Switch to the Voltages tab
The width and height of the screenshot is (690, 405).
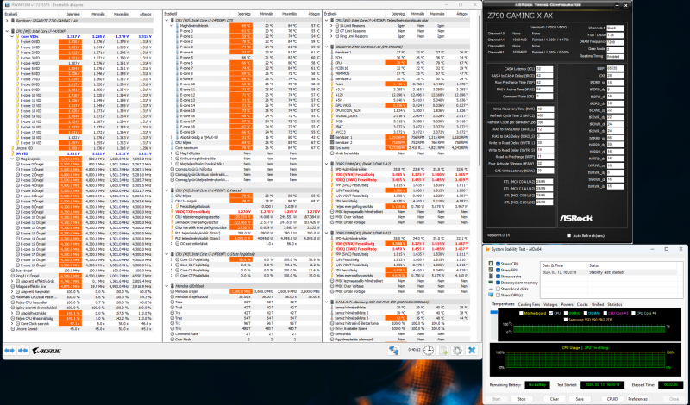coord(550,304)
